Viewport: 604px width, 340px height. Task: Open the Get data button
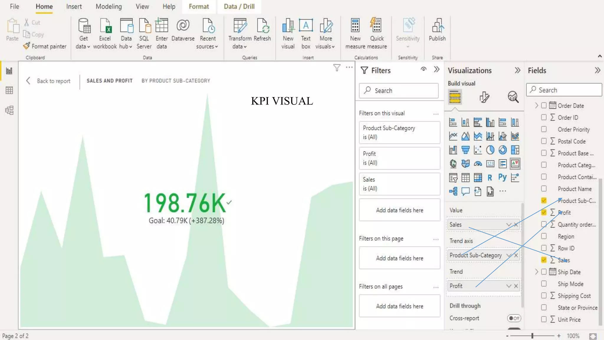click(x=83, y=33)
